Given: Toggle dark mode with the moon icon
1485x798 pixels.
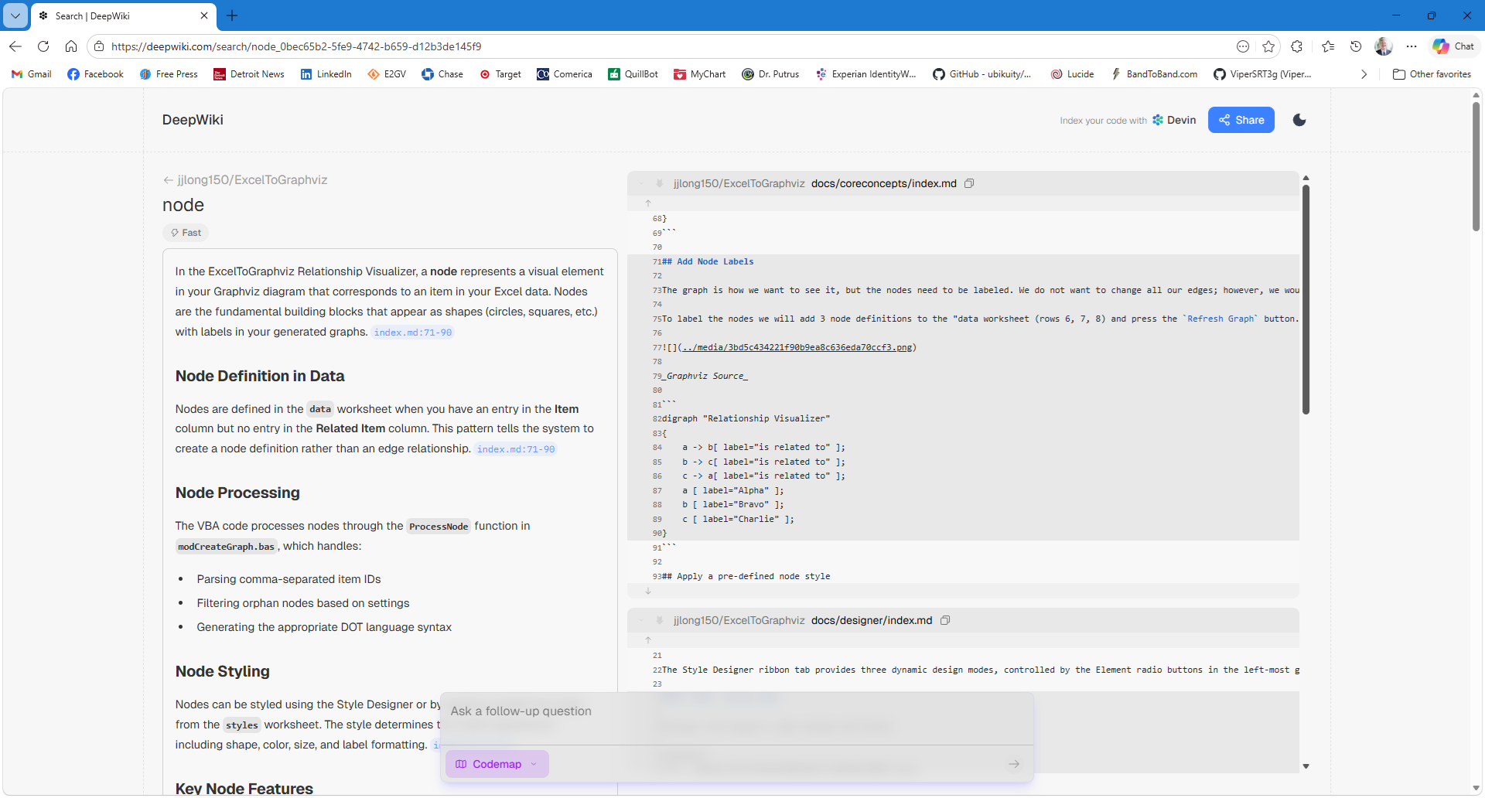Looking at the screenshot, I should click(1299, 120).
